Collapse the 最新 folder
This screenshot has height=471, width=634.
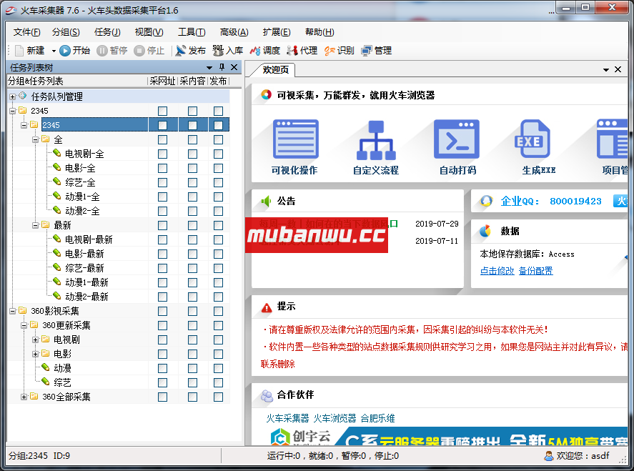point(35,225)
